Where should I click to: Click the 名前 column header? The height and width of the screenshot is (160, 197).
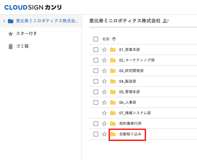click(x=106, y=39)
